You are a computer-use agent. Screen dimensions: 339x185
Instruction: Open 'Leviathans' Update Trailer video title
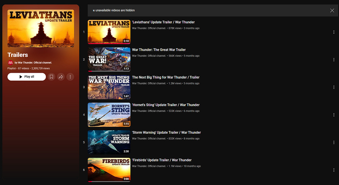tap(163, 22)
